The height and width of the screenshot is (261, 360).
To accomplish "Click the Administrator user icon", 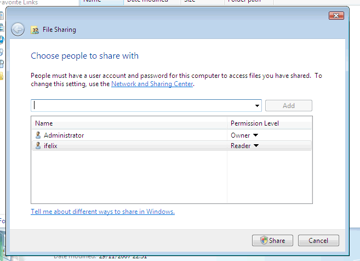I will (x=38, y=135).
